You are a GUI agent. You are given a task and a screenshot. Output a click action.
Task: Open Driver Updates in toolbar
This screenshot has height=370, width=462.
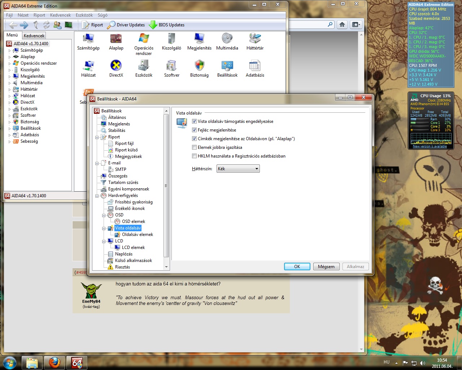[x=126, y=25]
